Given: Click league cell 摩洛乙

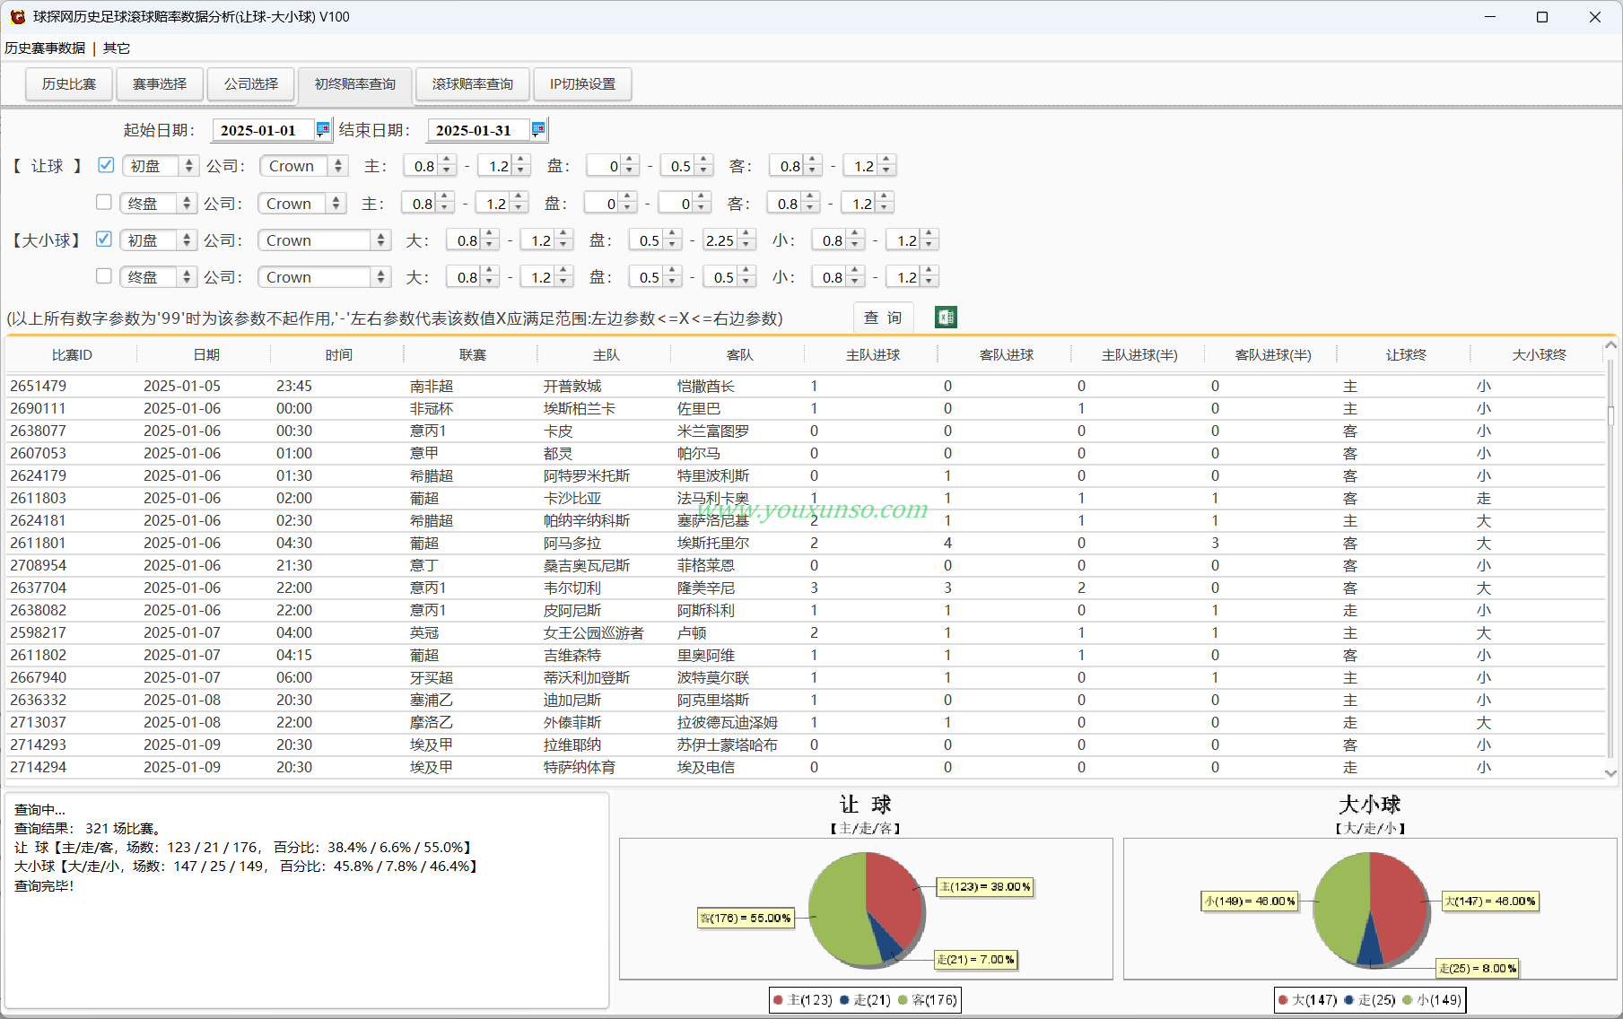Looking at the screenshot, I should [432, 722].
